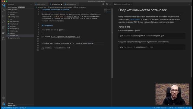The image size is (193, 109).
Task: Select Python interpreter in status bar
Action: click(10, 108)
